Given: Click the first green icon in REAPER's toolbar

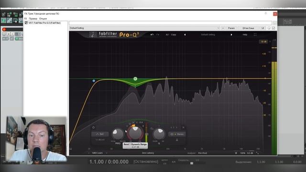Looking at the screenshot, I should pos(4,20).
